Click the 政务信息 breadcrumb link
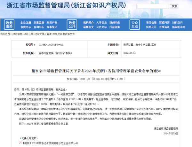 coord(17,33)
